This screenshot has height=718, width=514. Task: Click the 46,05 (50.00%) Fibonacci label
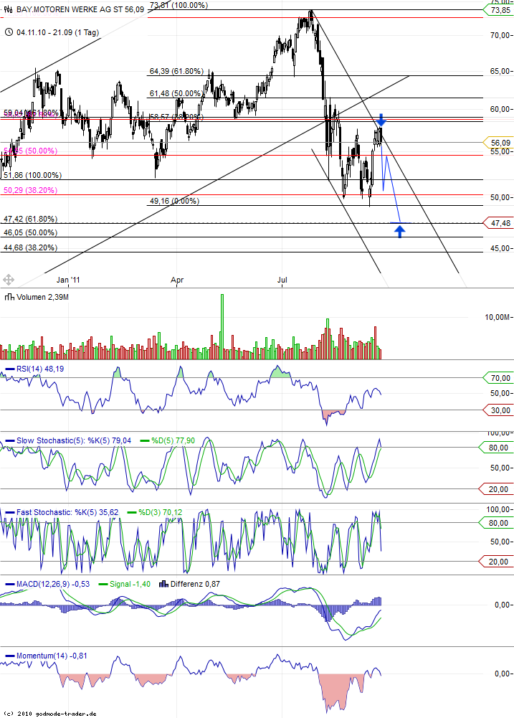click(x=30, y=232)
